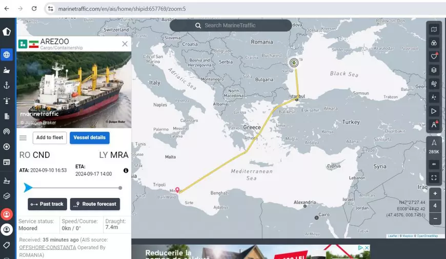
Task: Open the locked My Fleets heart icon
Action: coord(434,56)
